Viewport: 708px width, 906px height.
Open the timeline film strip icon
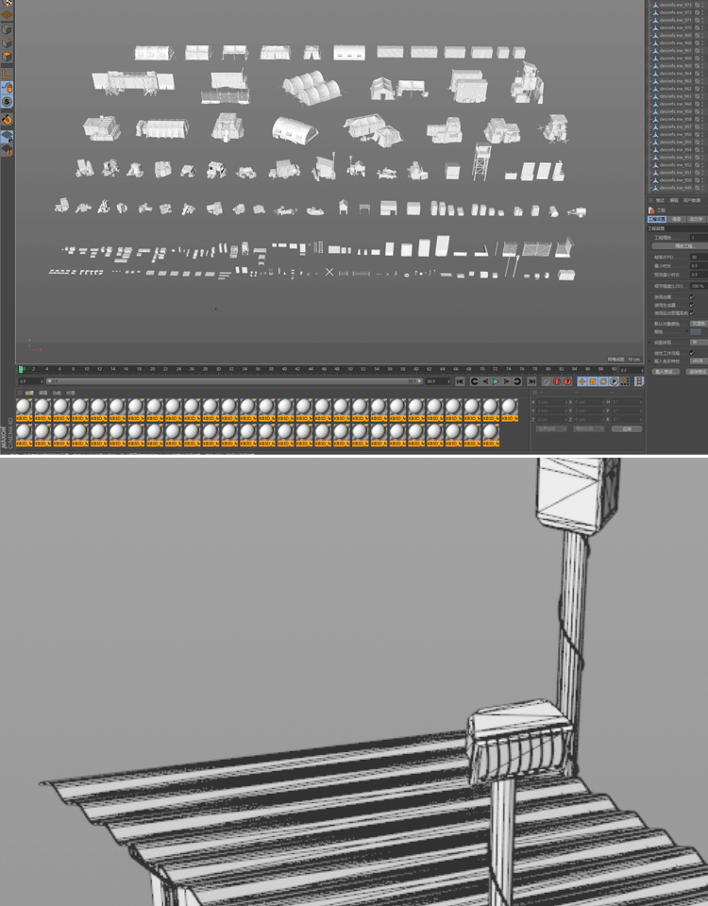point(639,381)
